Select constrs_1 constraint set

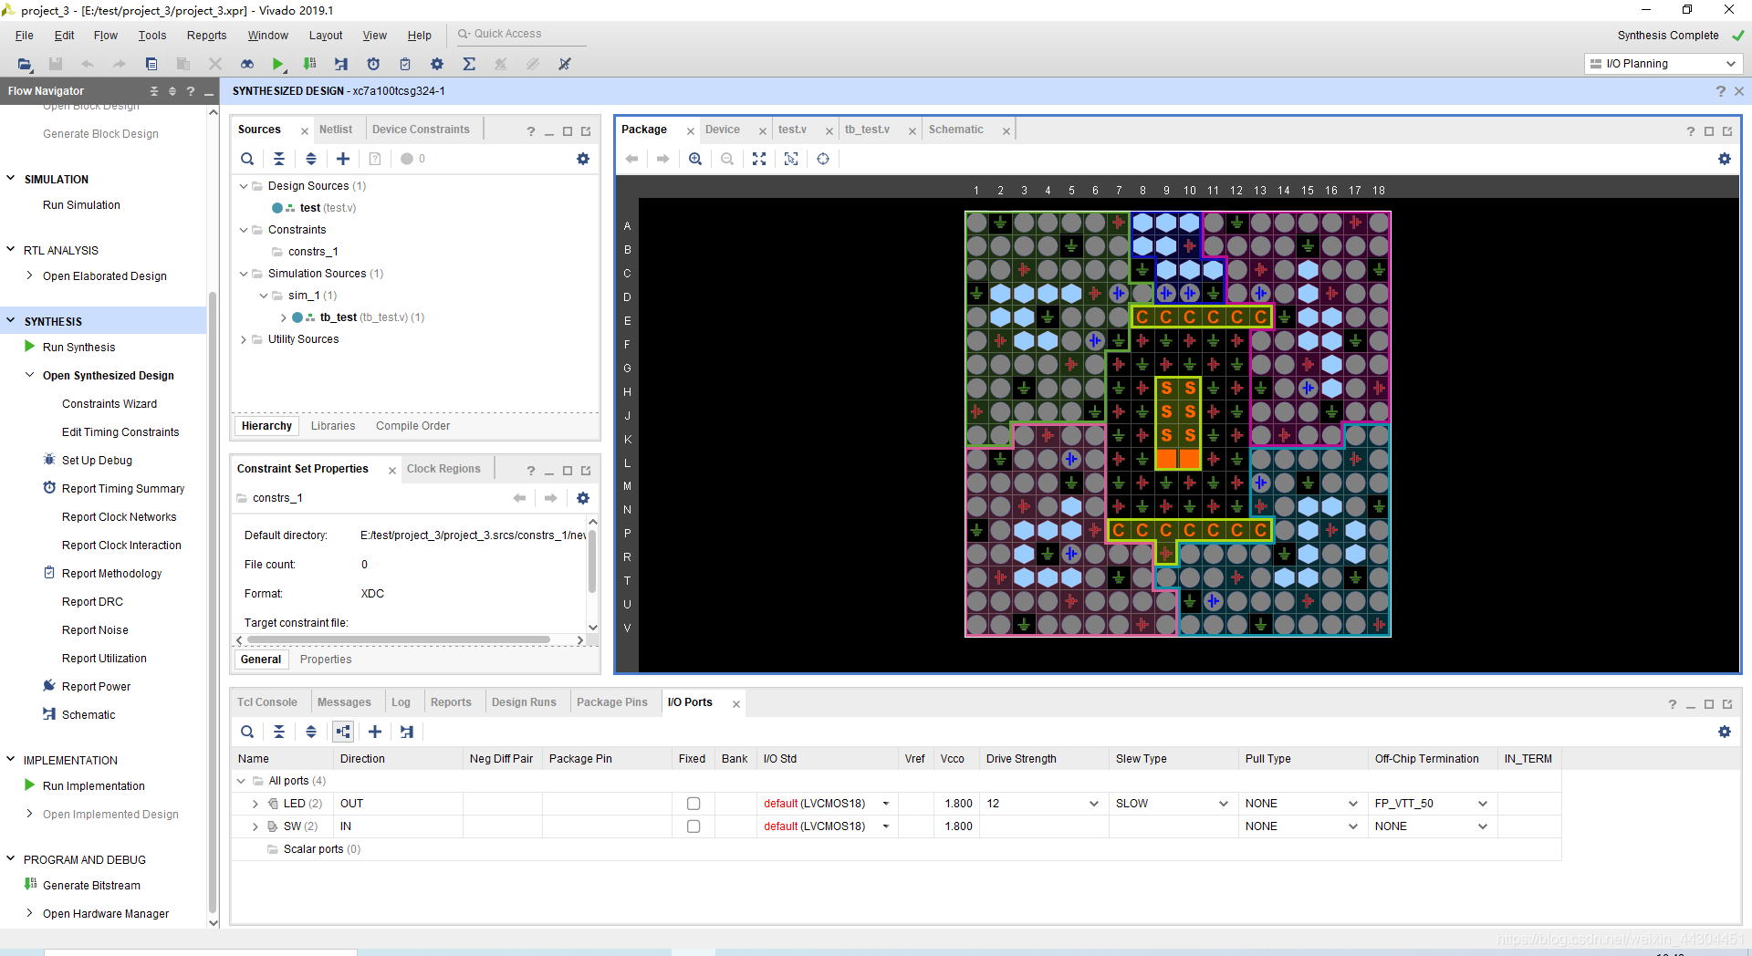pos(313,252)
